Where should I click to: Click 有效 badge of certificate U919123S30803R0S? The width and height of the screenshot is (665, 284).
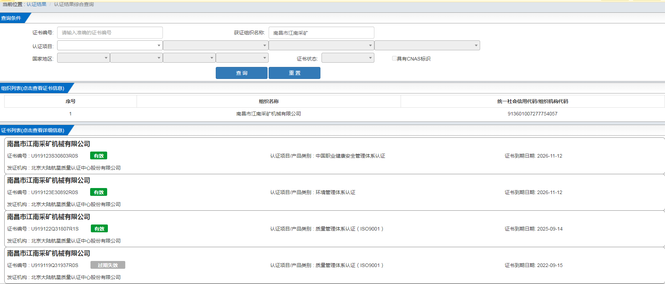(99, 156)
